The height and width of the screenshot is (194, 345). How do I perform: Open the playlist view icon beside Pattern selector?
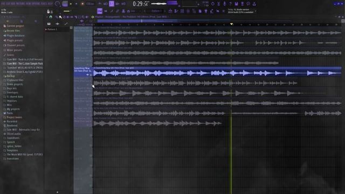coord(170,11)
